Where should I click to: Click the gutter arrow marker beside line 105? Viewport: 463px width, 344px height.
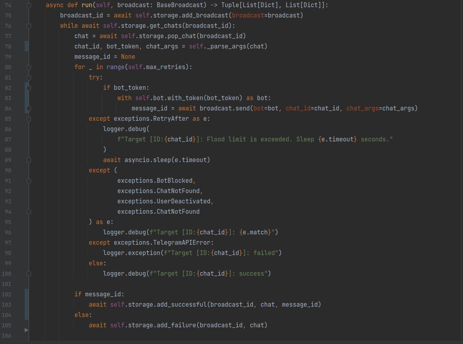26,330
